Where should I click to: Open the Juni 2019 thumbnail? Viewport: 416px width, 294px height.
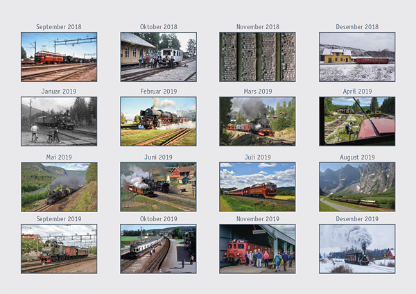click(158, 187)
